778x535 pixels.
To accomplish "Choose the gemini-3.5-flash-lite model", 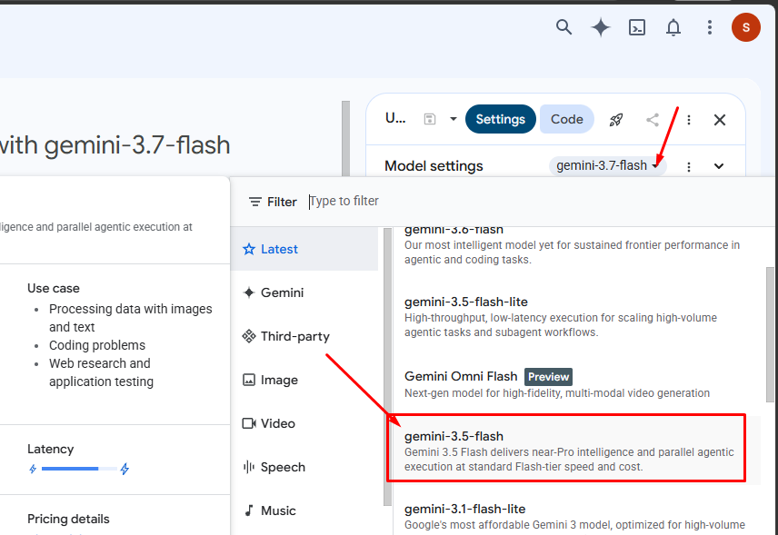I will (x=576, y=316).
